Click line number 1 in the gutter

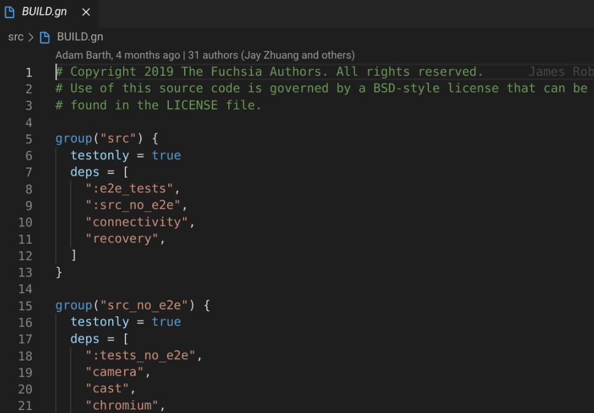point(28,72)
